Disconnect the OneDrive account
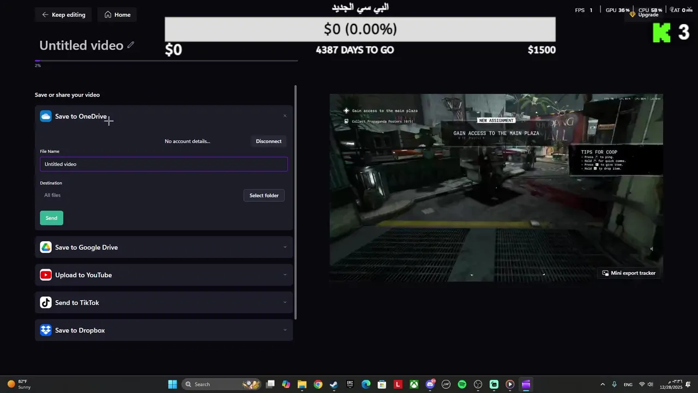The width and height of the screenshot is (698, 393). [269, 141]
